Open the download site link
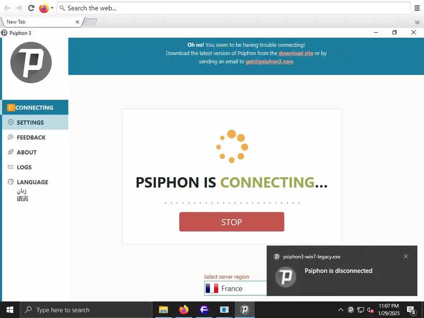 [x=296, y=53]
